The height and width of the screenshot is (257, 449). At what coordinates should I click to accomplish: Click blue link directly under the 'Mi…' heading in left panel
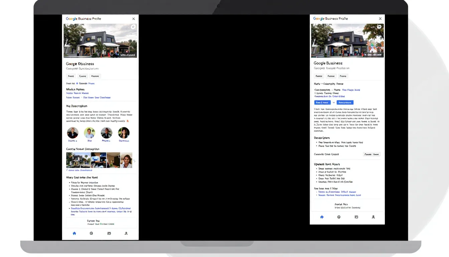pyautogui.click(x=78, y=93)
